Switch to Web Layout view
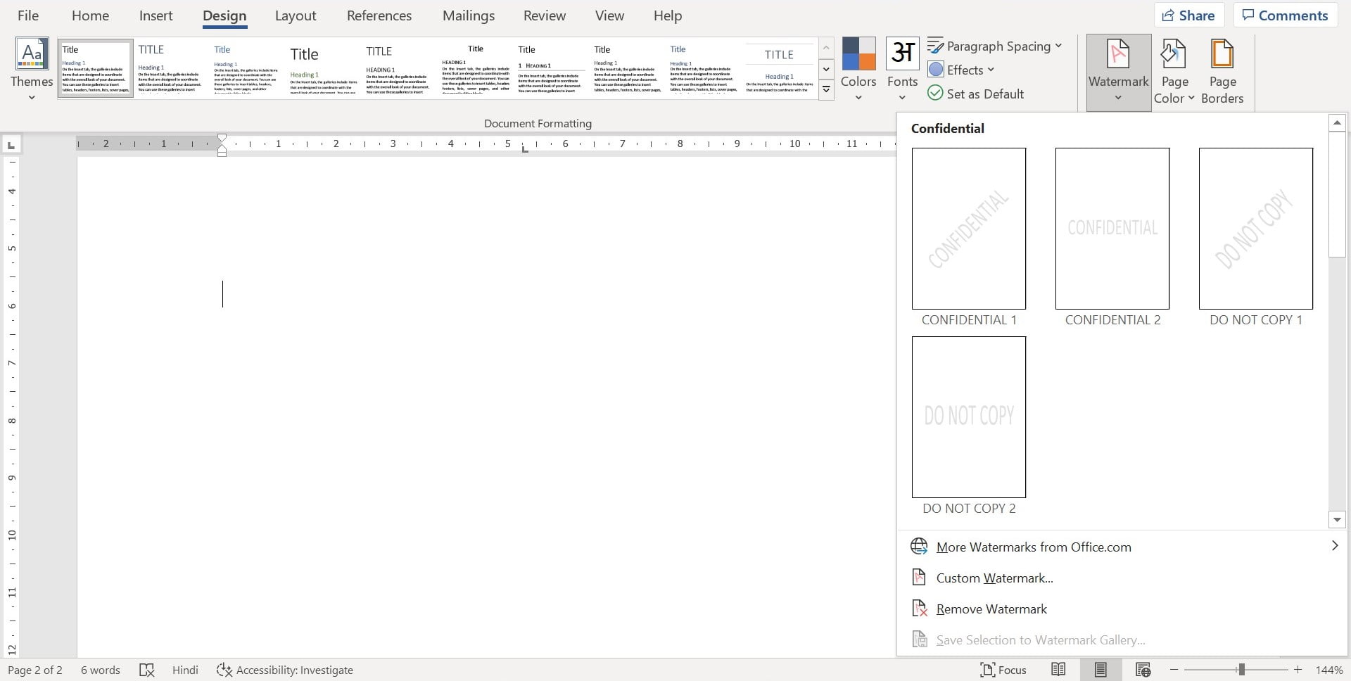 coord(1143,669)
